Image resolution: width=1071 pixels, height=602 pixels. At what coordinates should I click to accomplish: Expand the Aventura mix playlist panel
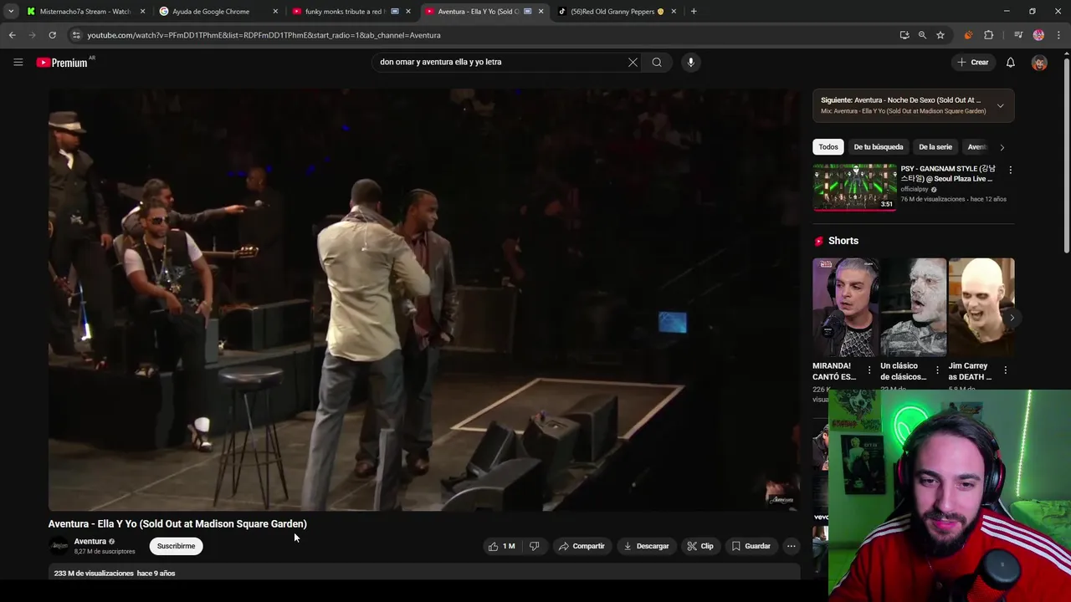1000,105
